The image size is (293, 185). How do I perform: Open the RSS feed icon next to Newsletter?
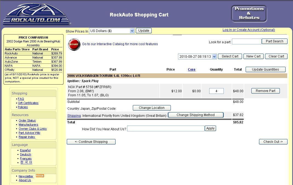(40, 176)
